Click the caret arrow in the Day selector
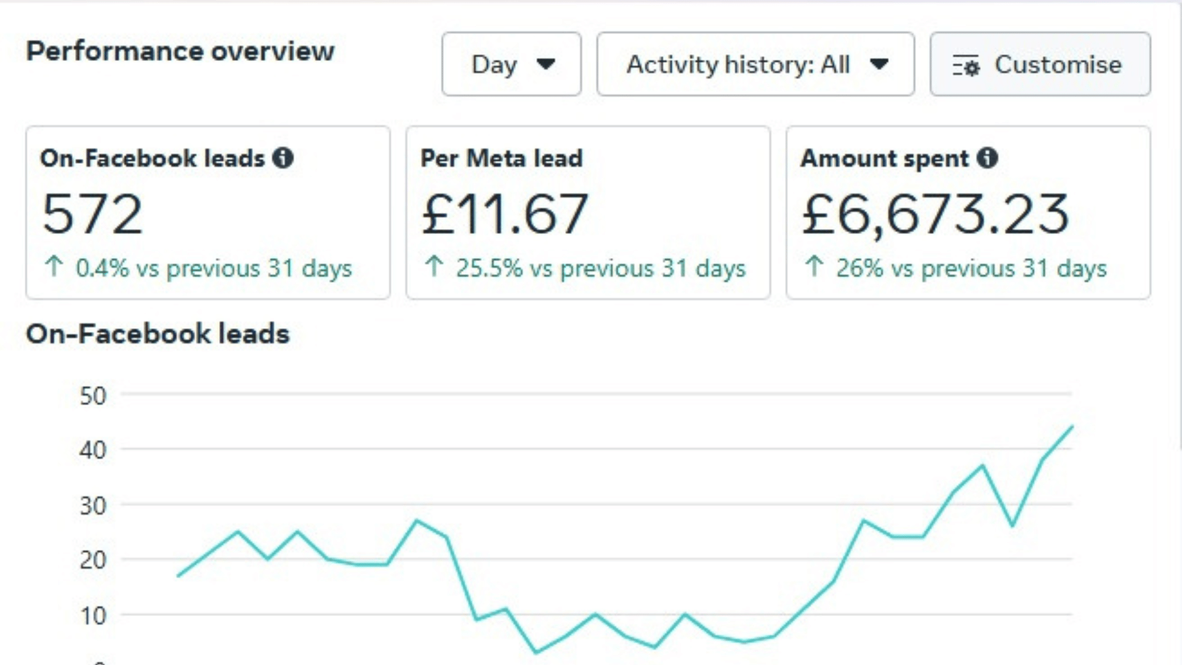The width and height of the screenshot is (1182, 665). pos(546,63)
